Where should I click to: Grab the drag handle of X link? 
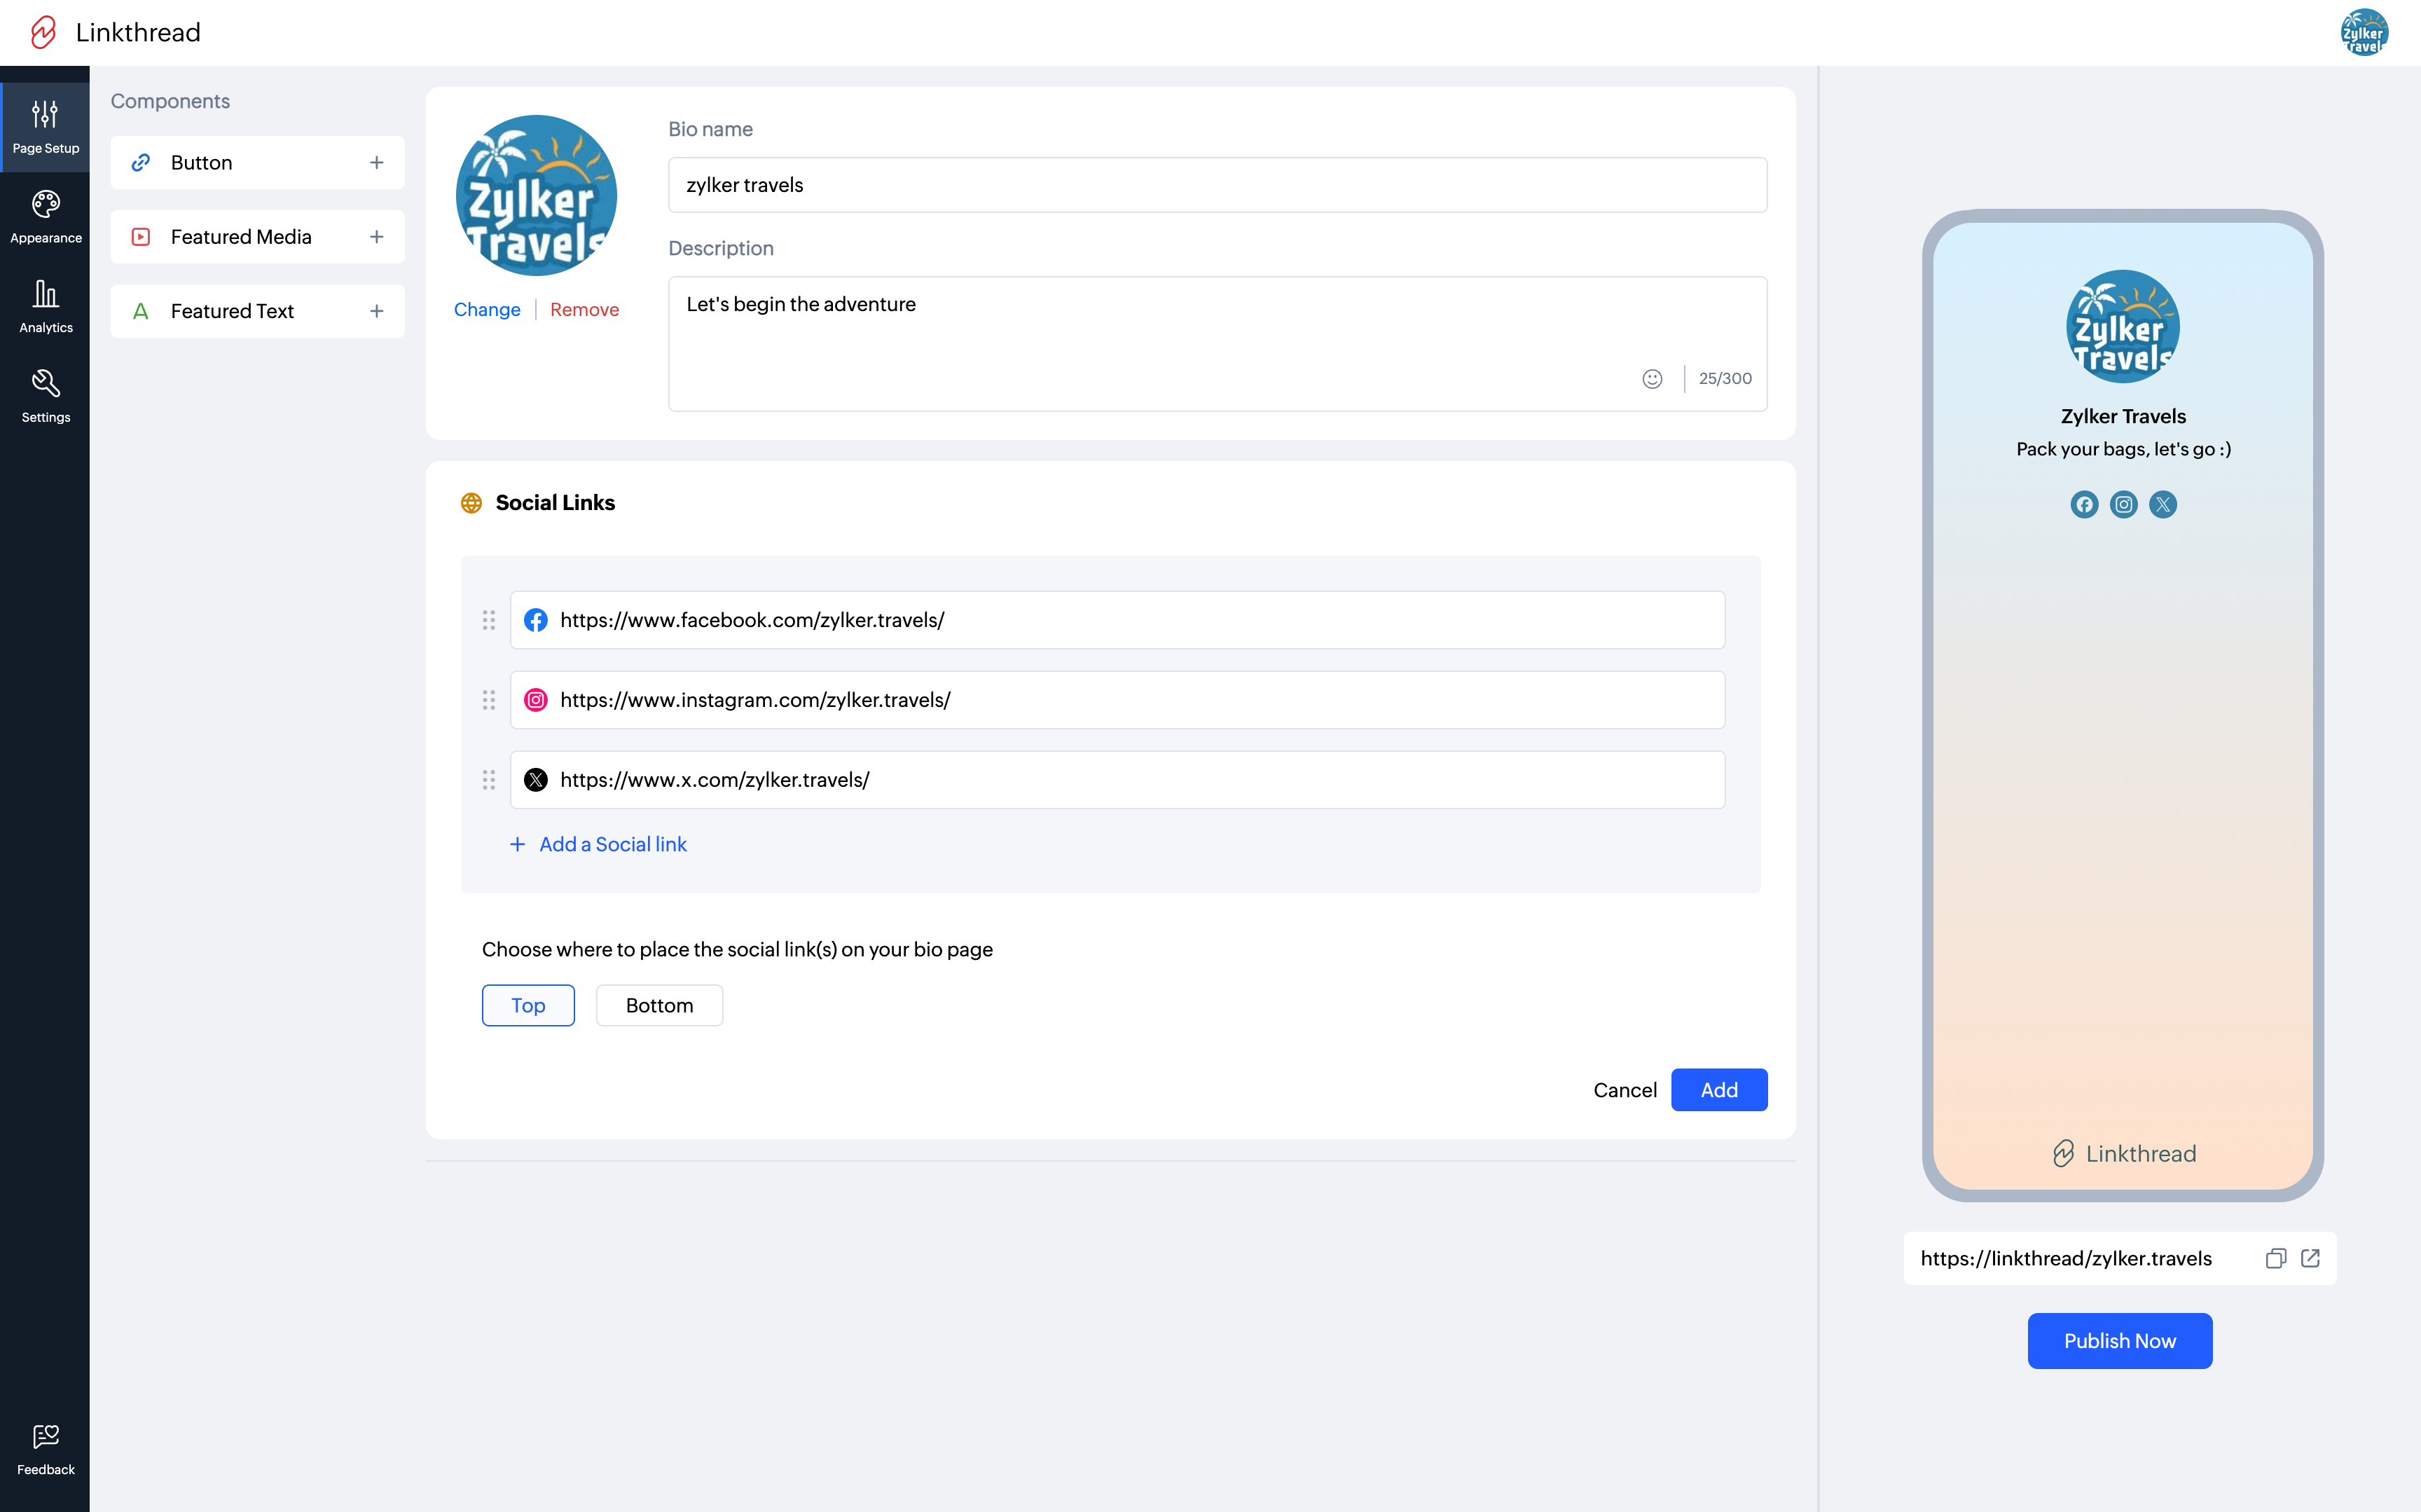[489, 780]
